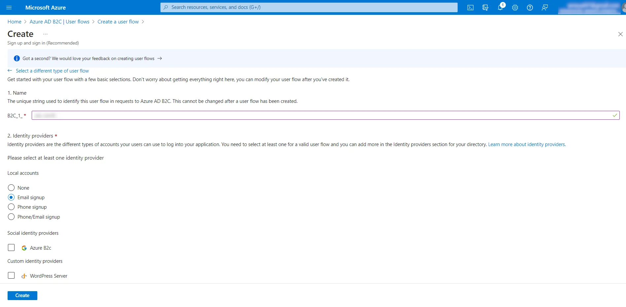Navigate to Azure AD B2C User flows breadcrumb
626x307 pixels.
pos(59,21)
